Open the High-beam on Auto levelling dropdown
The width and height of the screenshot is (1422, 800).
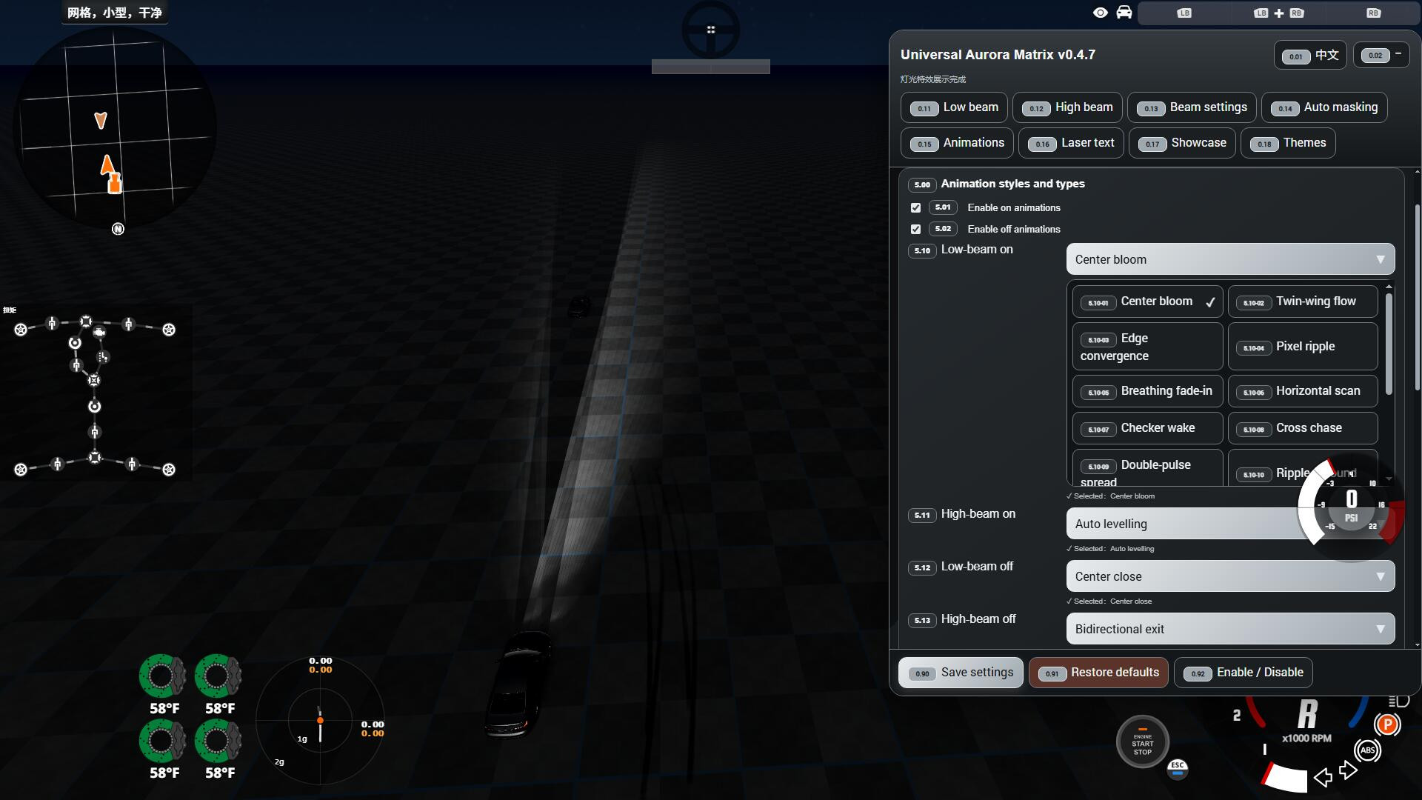(1230, 524)
